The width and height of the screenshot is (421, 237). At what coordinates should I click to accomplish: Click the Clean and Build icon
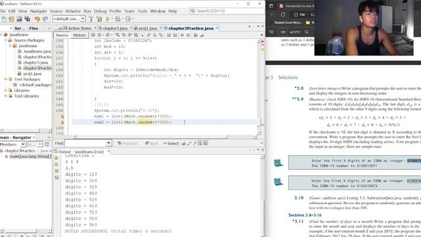coord(99,19)
